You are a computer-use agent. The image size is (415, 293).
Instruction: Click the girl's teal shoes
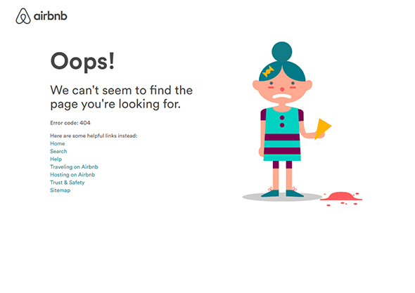tap(282, 193)
